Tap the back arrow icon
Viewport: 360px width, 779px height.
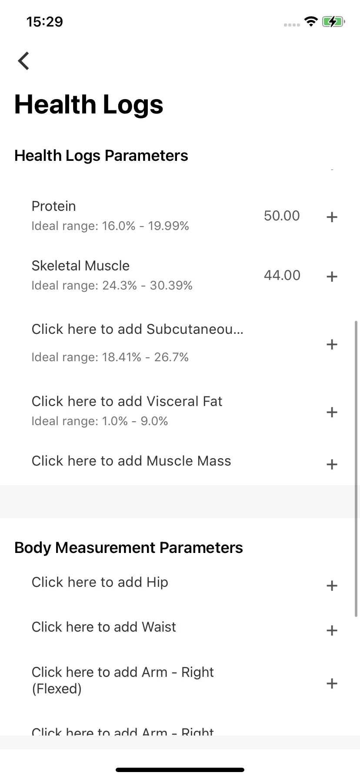(x=23, y=60)
